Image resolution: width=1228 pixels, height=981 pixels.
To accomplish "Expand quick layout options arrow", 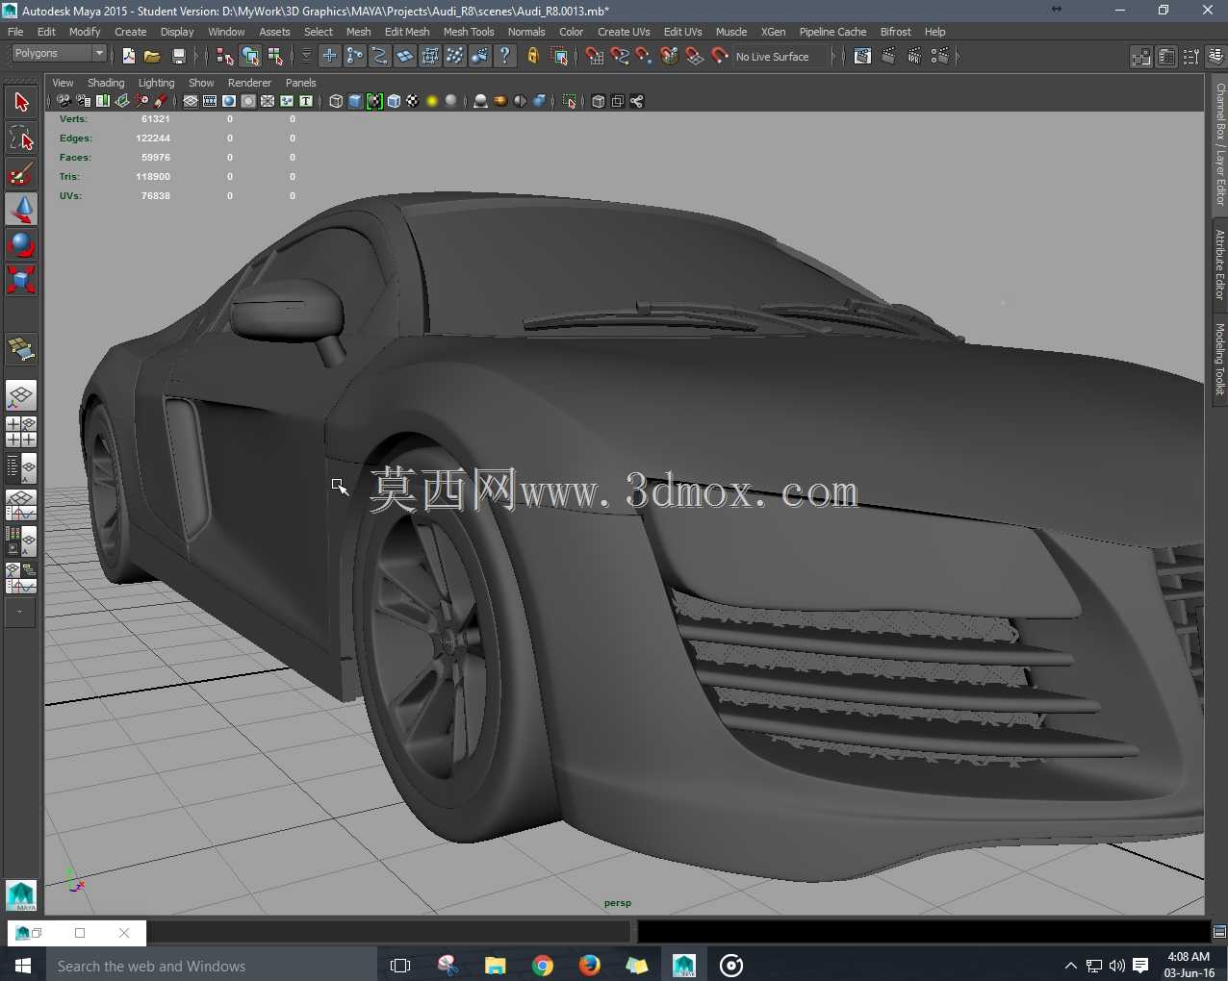I will click(19, 611).
